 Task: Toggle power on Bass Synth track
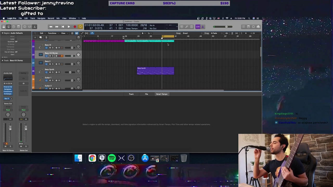[x=46, y=72]
